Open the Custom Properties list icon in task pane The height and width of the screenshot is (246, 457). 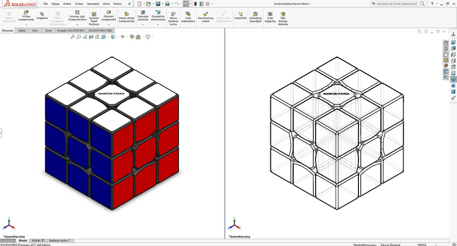(x=446, y=72)
